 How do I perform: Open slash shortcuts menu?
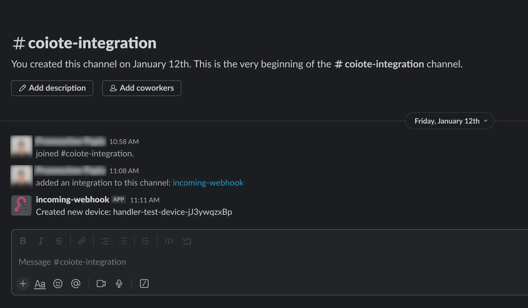pyautogui.click(x=144, y=284)
